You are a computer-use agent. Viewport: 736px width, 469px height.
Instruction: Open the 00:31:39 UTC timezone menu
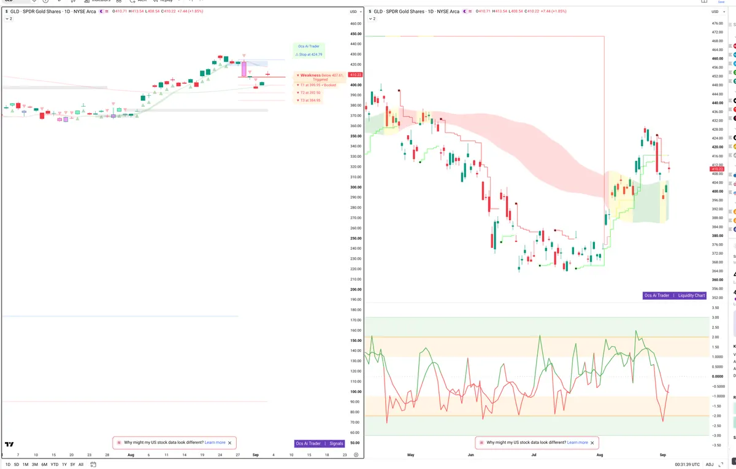click(688, 465)
